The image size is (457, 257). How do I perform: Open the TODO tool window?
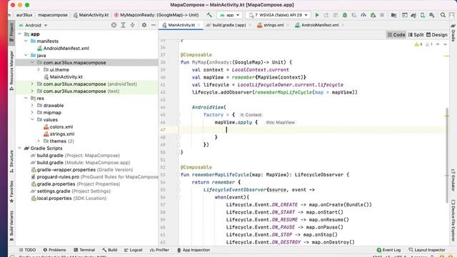[x=27, y=250]
